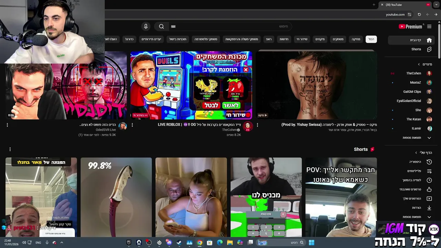Screen dimensions: 441x248
Task: Reload the page in Chrome toolbar
Action: pos(419,14)
